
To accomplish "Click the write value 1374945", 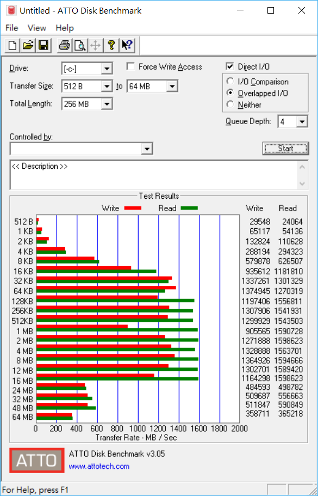I will click(256, 291).
